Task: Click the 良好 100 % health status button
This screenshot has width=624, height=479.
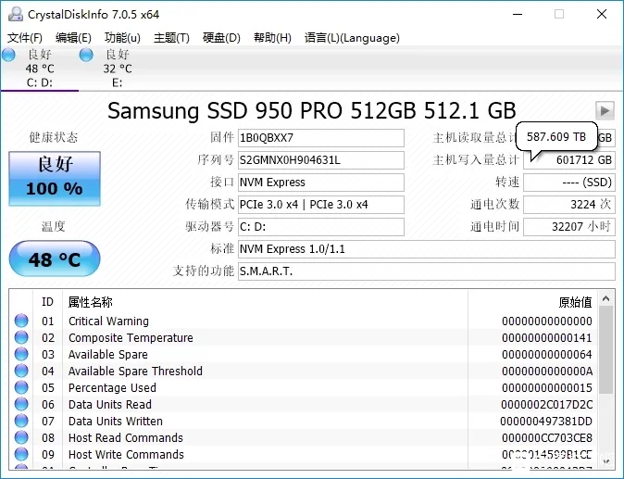Action: pyautogui.click(x=55, y=179)
